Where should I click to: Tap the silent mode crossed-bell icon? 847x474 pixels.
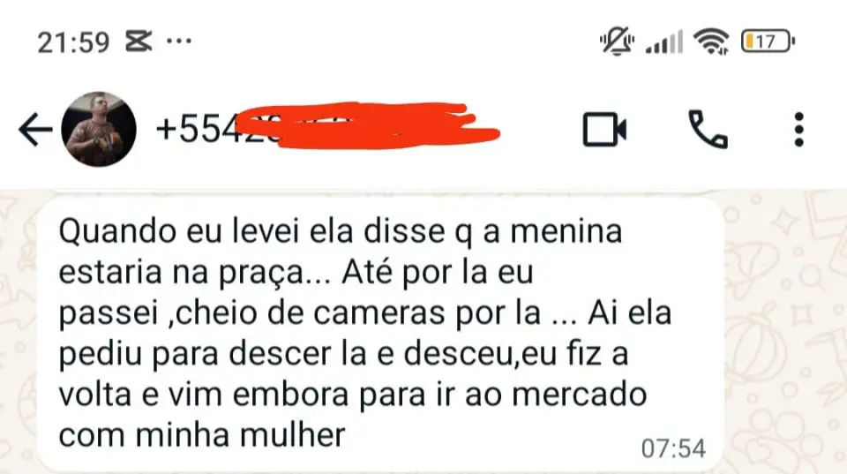pyautogui.click(x=617, y=41)
